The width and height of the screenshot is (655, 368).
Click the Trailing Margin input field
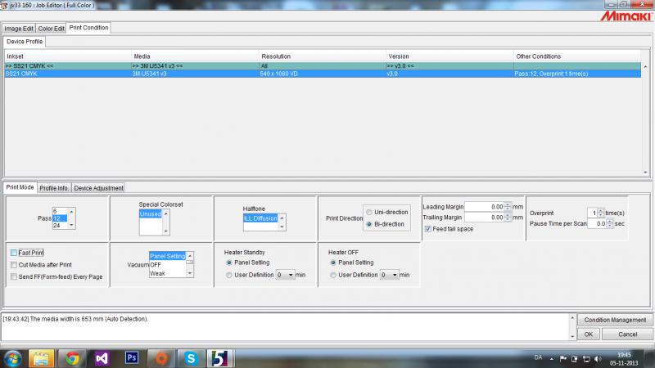coord(484,218)
